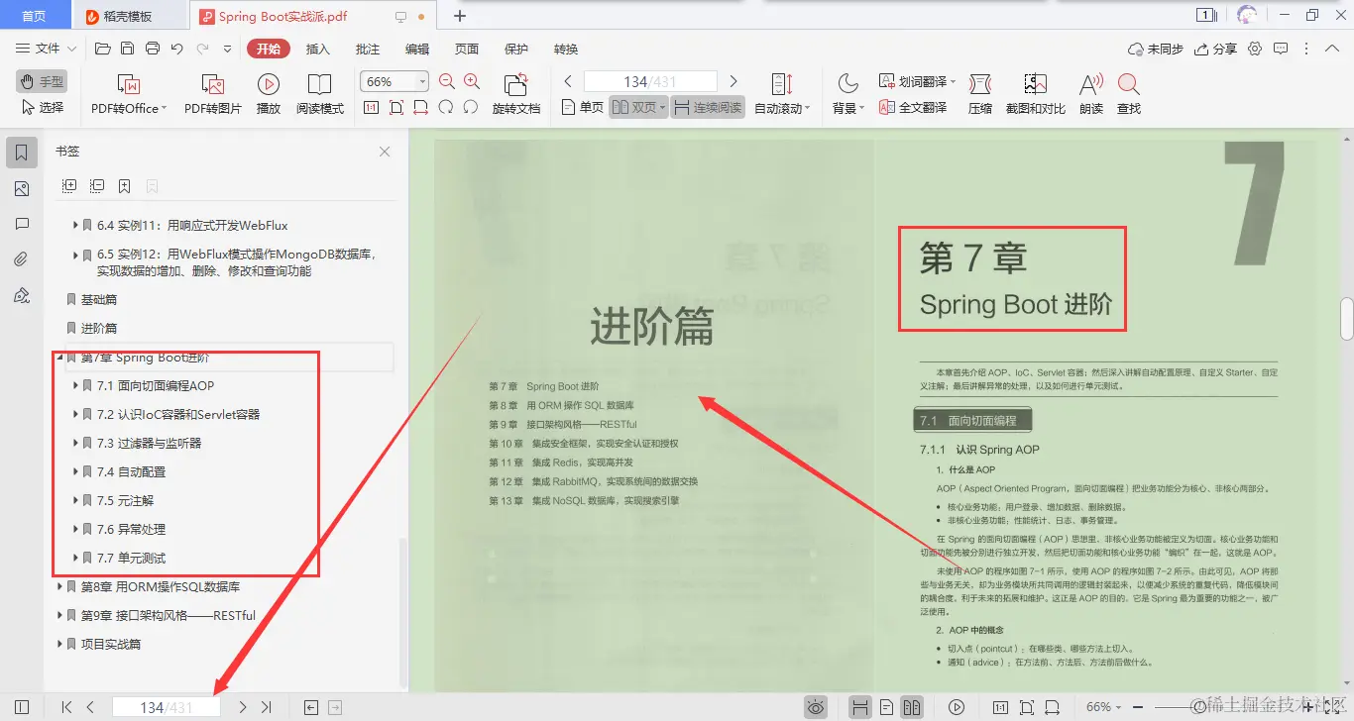1354x721 pixels.
Task: Go to the 首页 home tab
Action: (35, 15)
